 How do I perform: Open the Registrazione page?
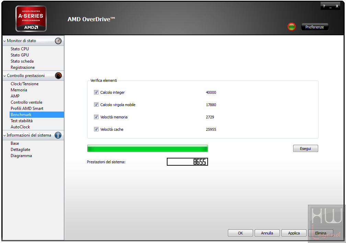point(23,67)
